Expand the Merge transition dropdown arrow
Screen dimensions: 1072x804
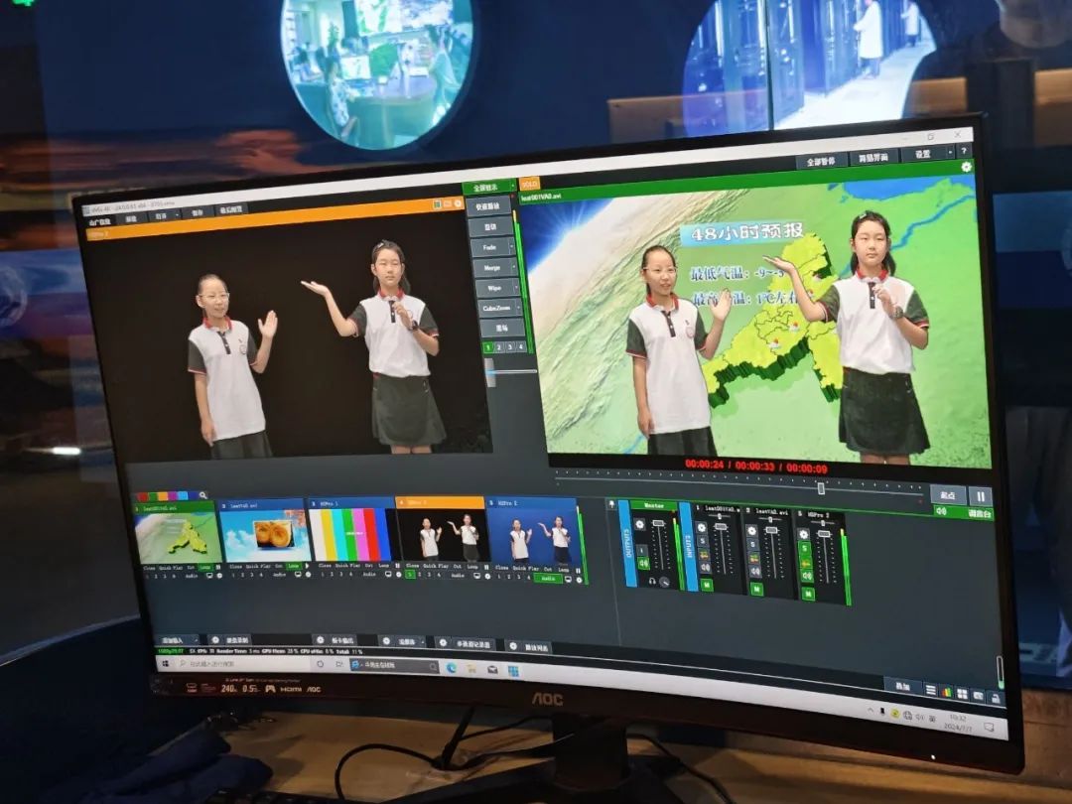515,267
